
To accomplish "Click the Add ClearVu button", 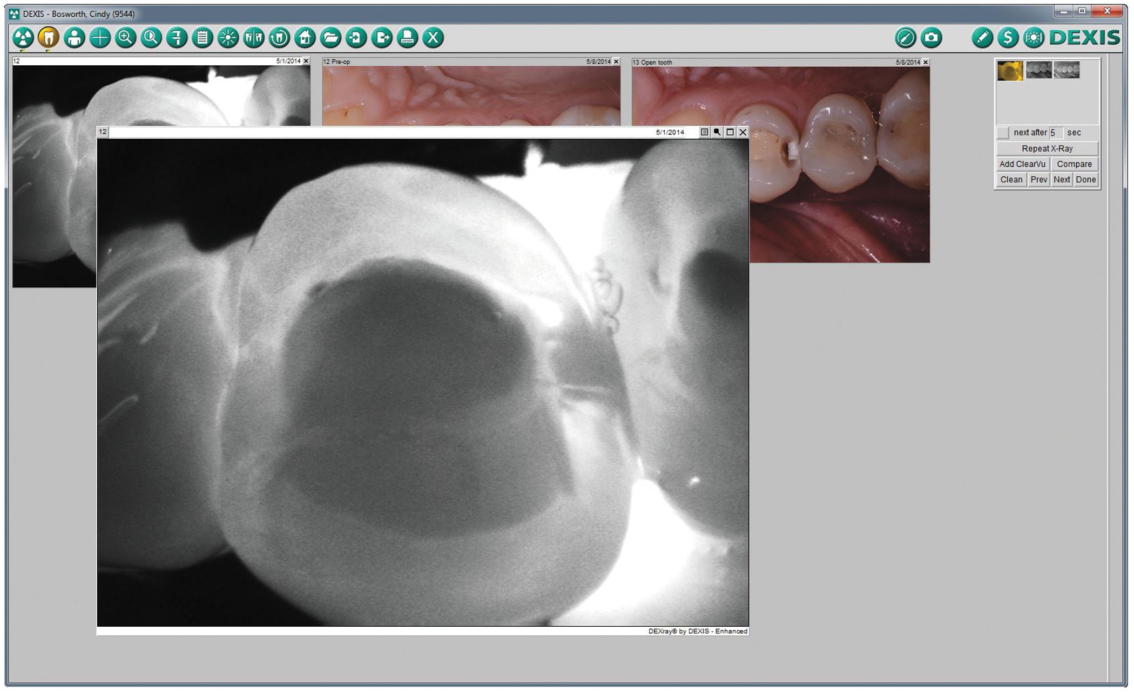I will point(1022,164).
